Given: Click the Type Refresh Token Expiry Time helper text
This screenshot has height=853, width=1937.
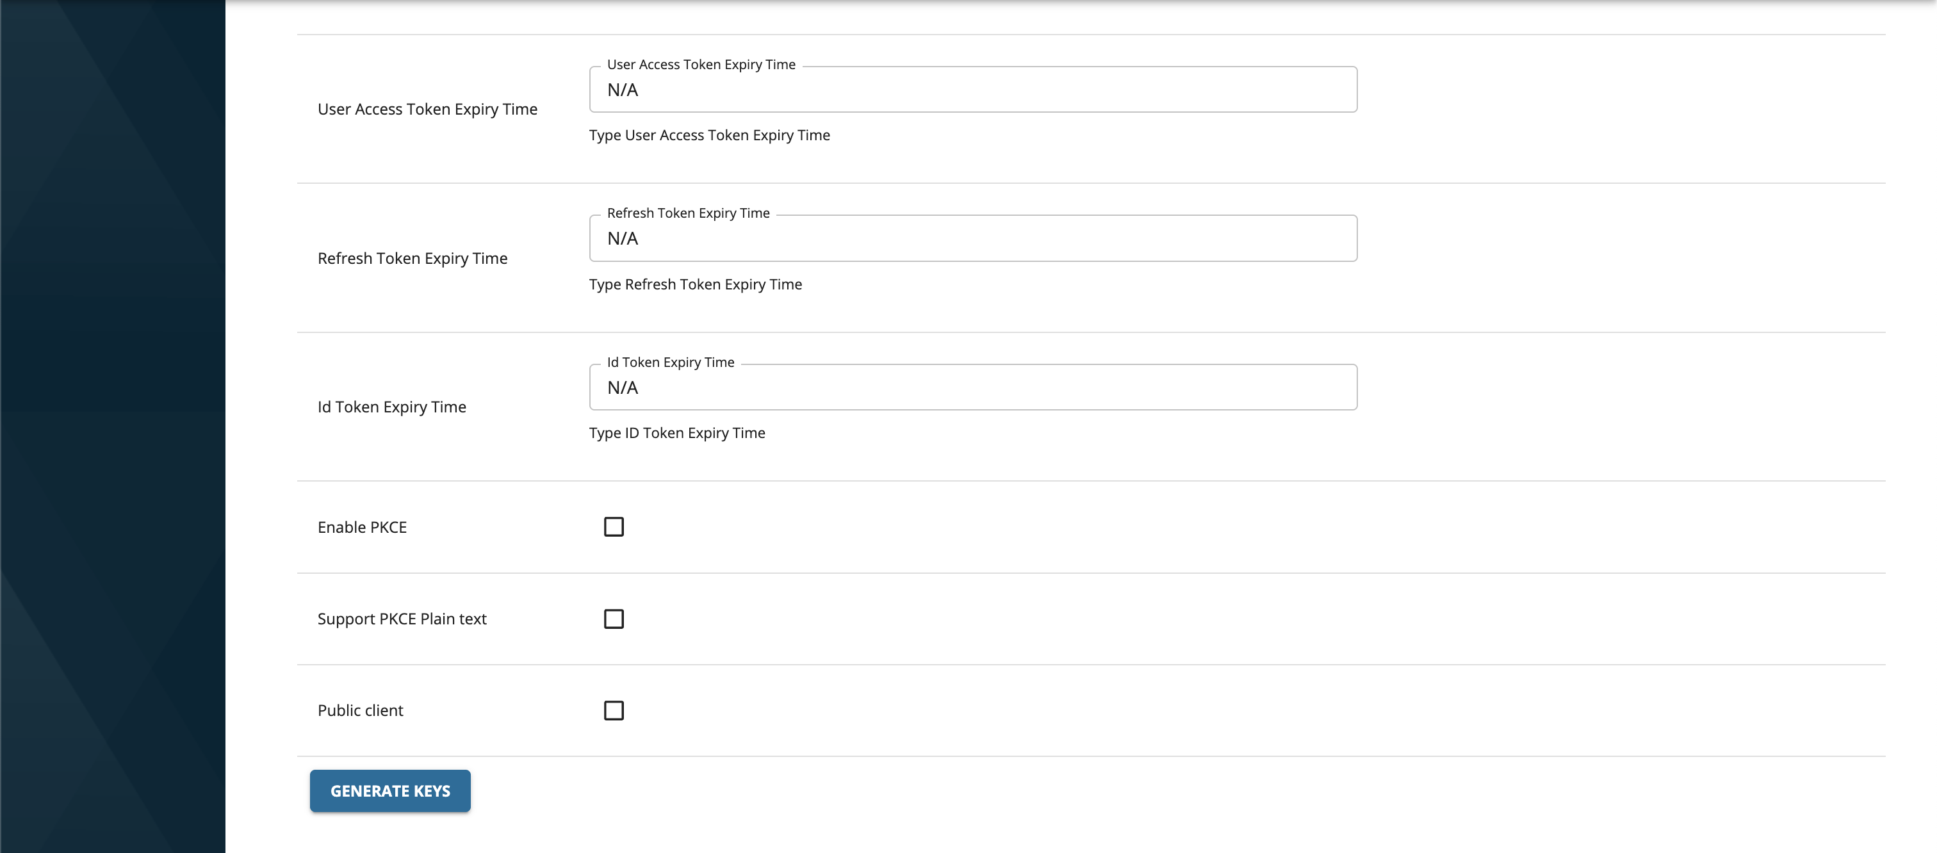Looking at the screenshot, I should coord(696,284).
